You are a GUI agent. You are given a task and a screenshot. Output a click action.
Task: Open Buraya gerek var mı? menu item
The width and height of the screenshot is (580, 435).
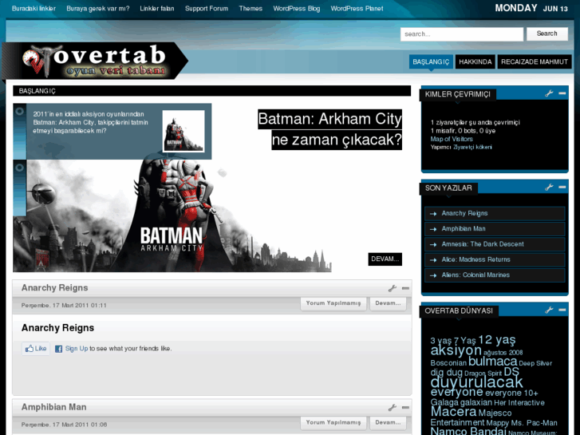[x=98, y=9]
